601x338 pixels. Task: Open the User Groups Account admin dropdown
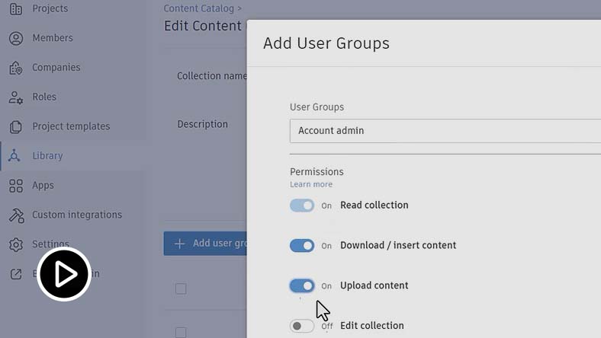pyautogui.click(x=445, y=131)
